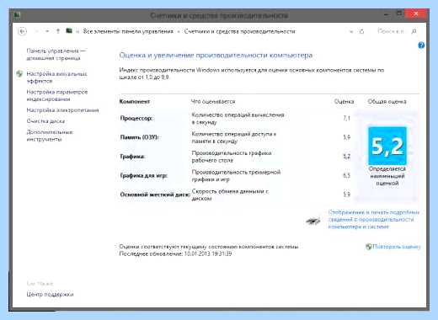This screenshot has height=320, width=438.
Task: Open detailed performance info print link
Action: click(x=373, y=219)
